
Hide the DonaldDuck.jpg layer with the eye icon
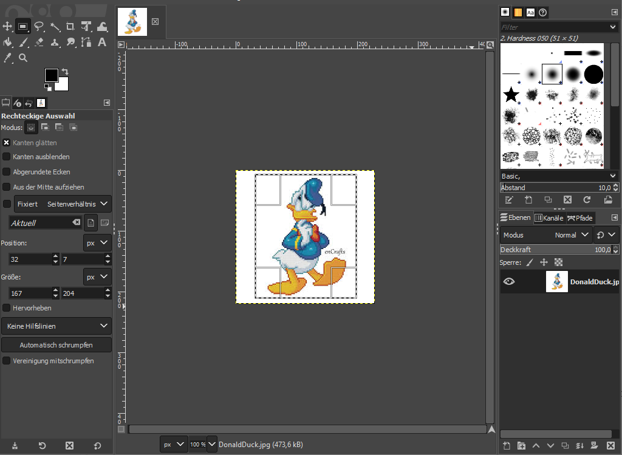(x=509, y=281)
